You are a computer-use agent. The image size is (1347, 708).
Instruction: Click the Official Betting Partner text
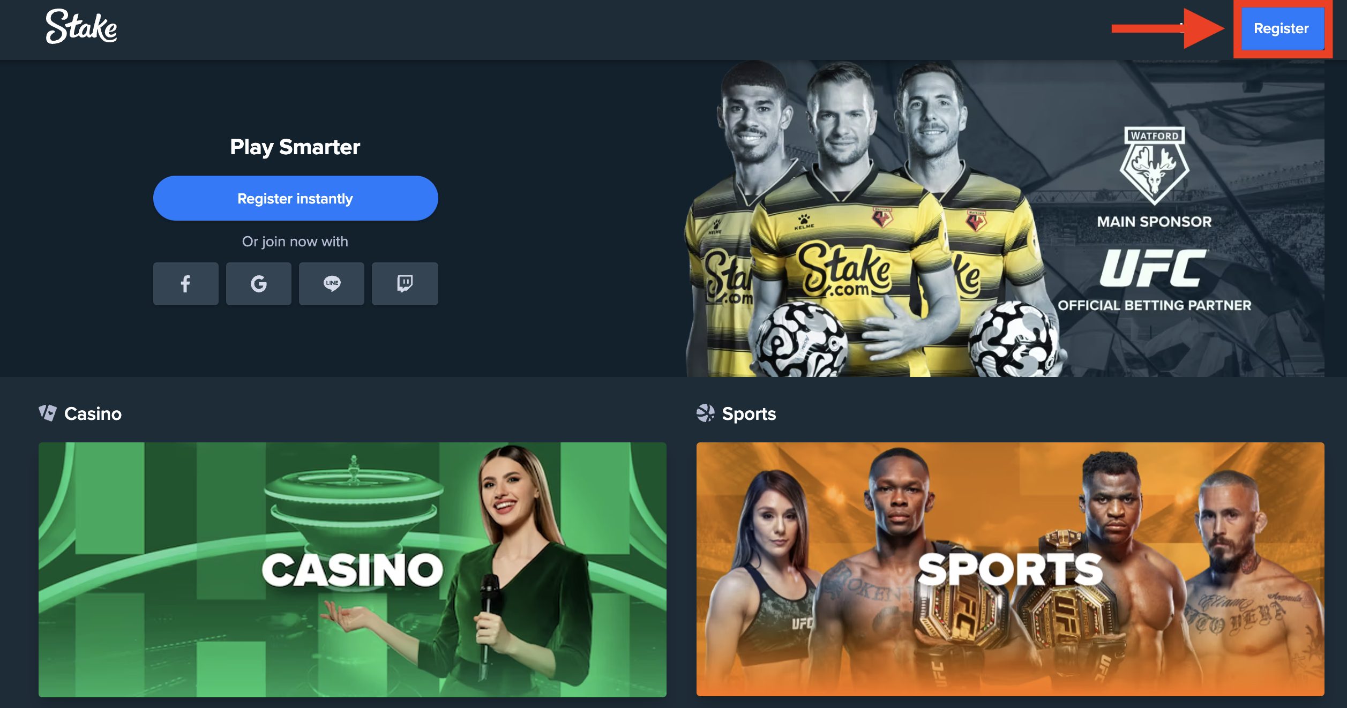(1155, 305)
